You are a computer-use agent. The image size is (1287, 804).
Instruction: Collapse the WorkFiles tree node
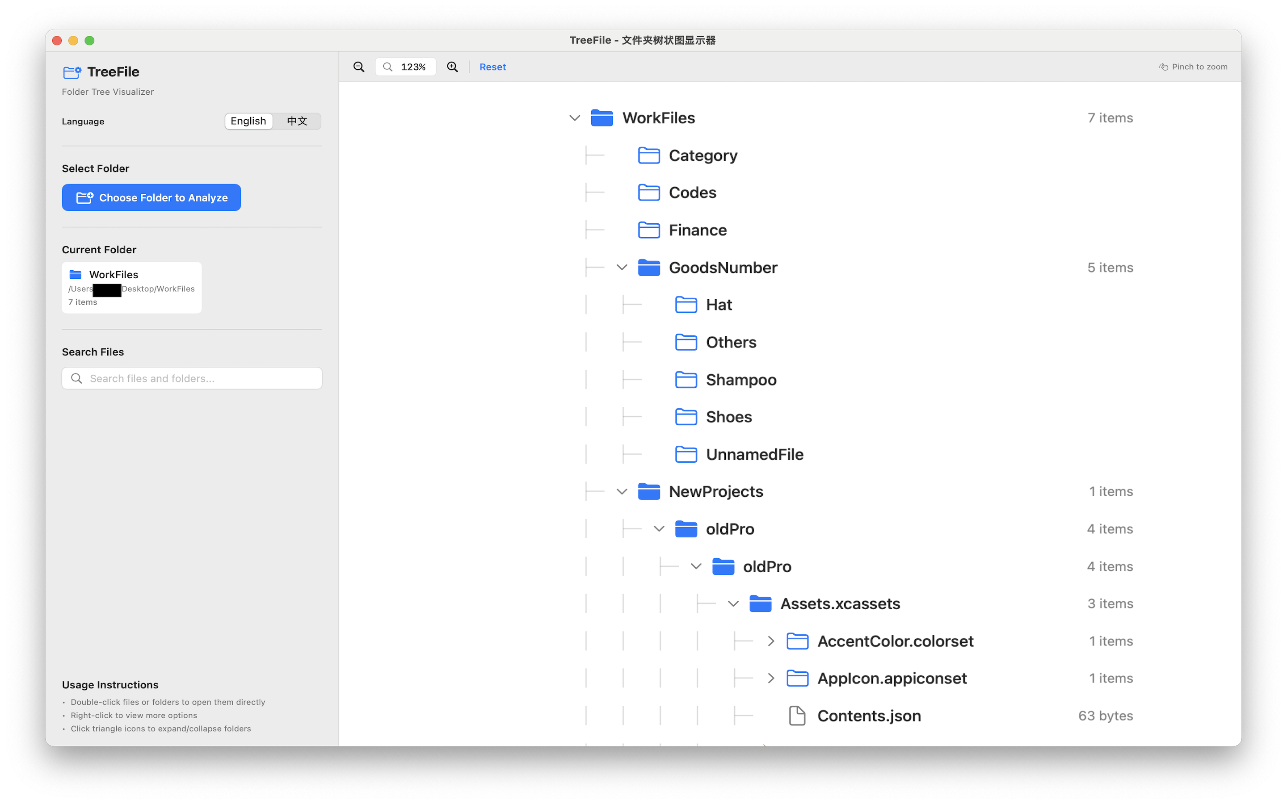click(x=574, y=117)
